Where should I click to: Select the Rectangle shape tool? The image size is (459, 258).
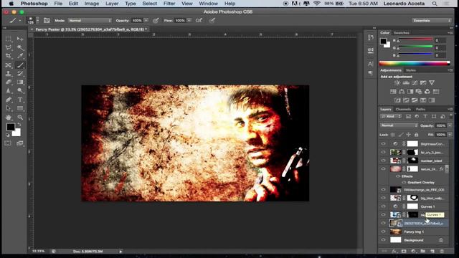[x=20, y=108]
